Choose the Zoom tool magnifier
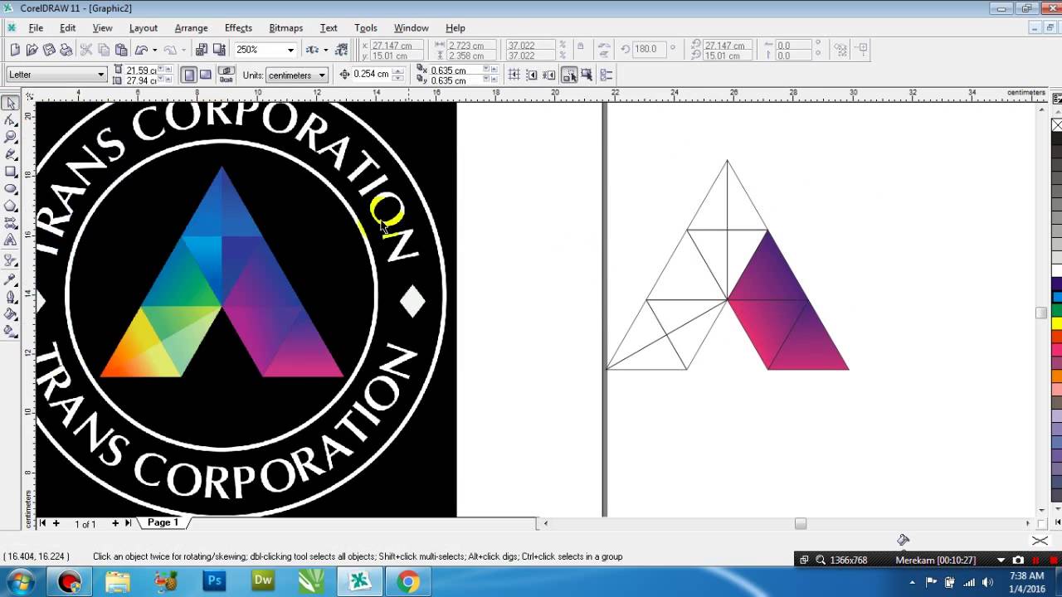Screen dimensions: 1062x597 pyautogui.click(x=11, y=137)
